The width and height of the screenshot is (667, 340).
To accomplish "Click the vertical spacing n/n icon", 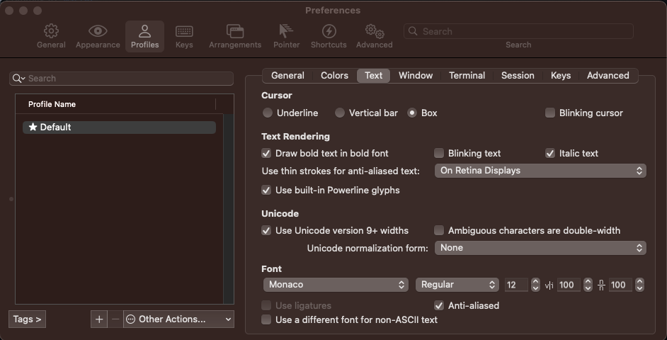I will tap(601, 285).
